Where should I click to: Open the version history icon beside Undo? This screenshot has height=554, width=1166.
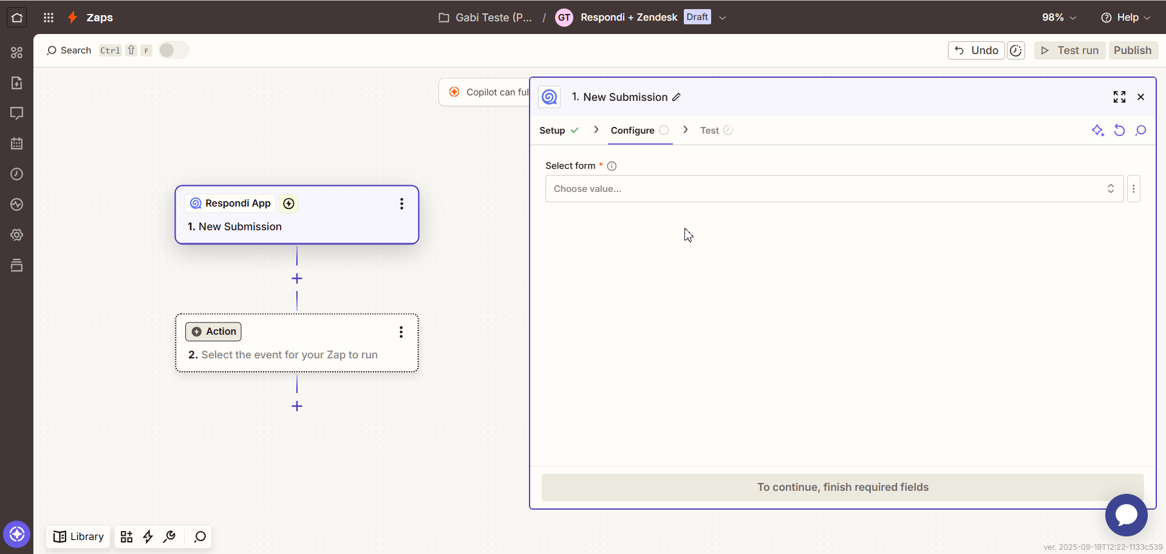[x=1016, y=50]
